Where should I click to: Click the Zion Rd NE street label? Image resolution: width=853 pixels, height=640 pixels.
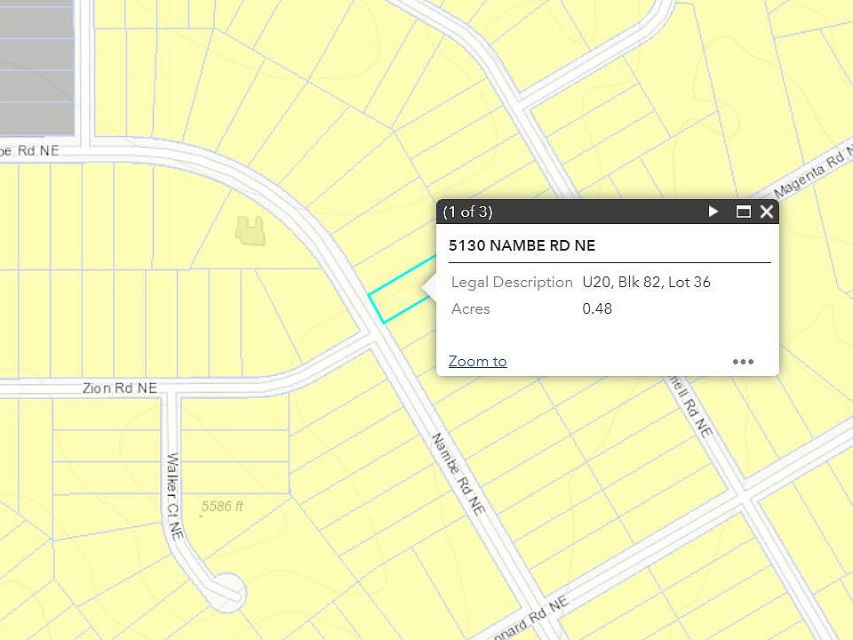click(x=120, y=388)
